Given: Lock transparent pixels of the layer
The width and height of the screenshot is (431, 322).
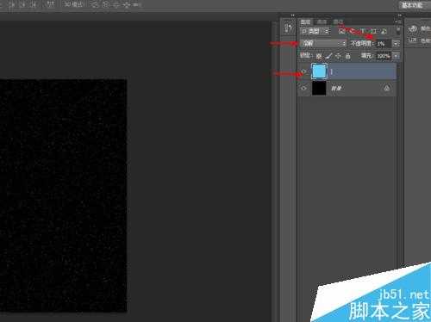Looking at the screenshot, I should tap(319, 56).
